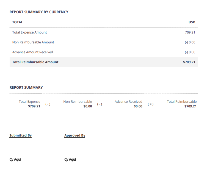Select the bold Total Reimbursable Amount label
207x178 pixels.
coord(35,62)
